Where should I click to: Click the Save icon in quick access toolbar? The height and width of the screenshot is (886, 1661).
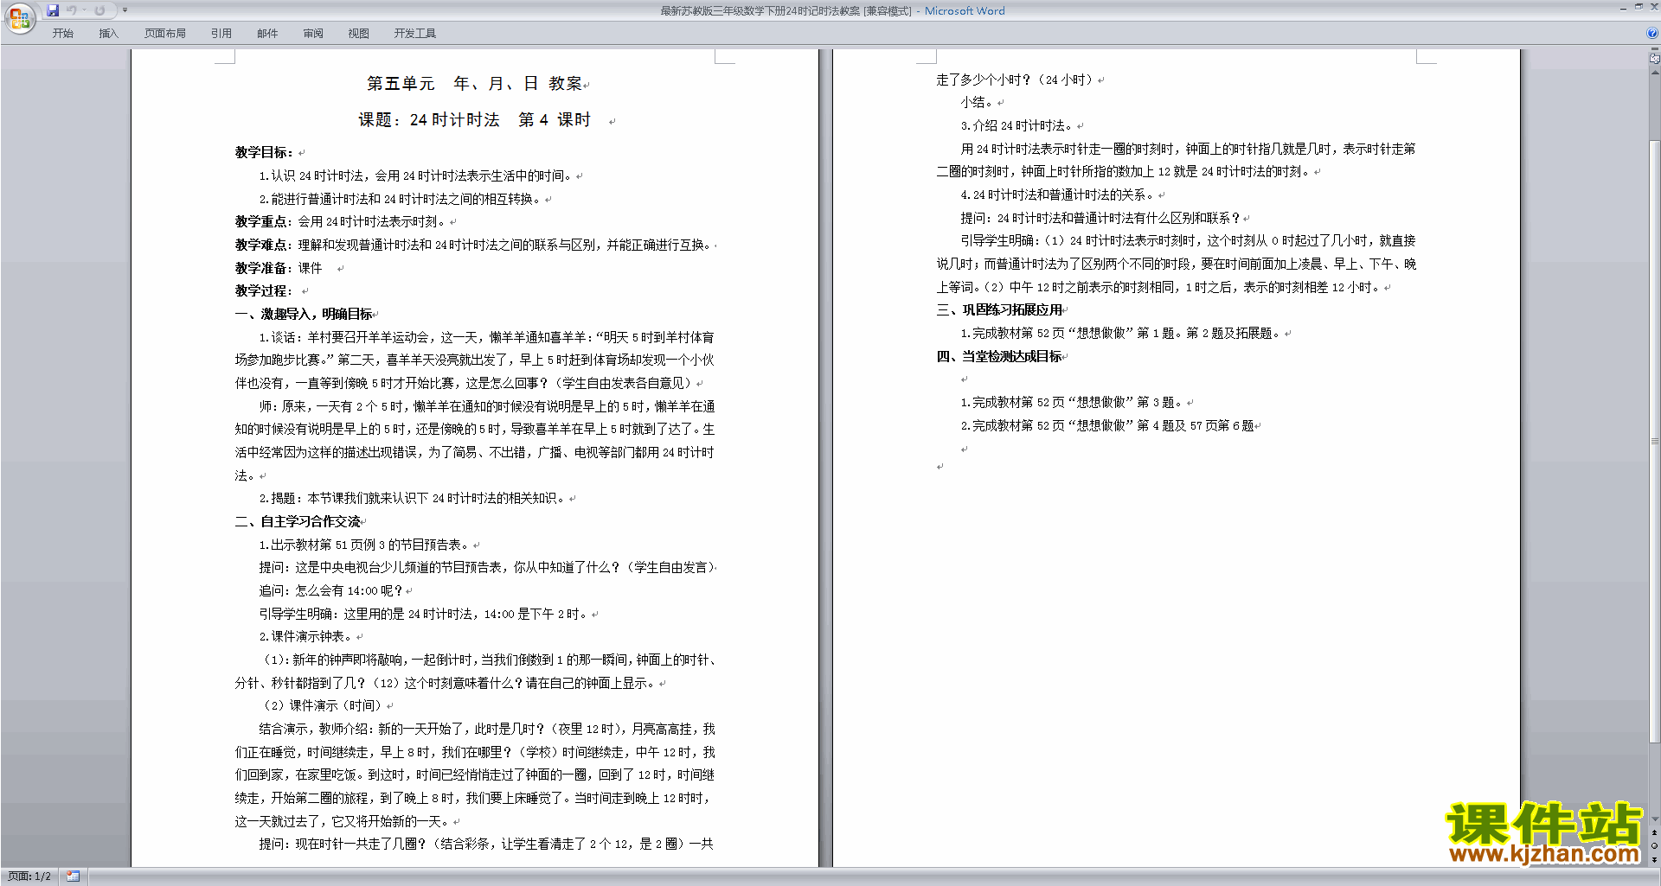(53, 10)
